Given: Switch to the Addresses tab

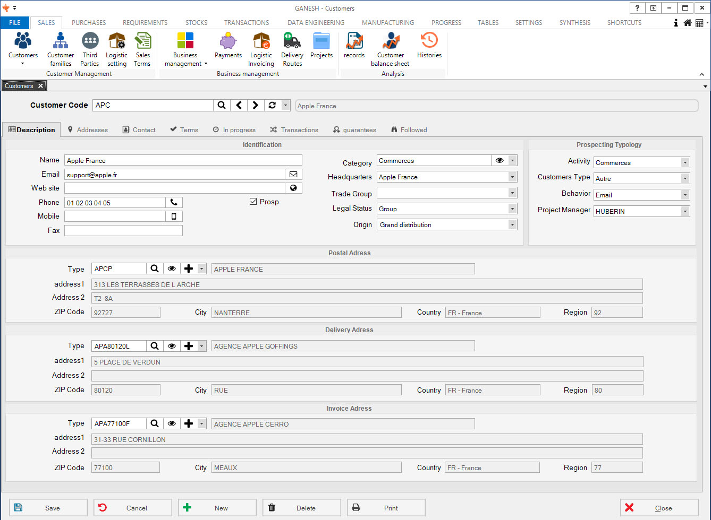Looking at the screenshot, I should click(x=88, y=130).
